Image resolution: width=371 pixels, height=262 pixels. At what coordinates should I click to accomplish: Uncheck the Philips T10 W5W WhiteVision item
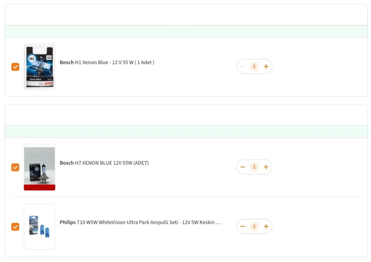pos(15,227)
